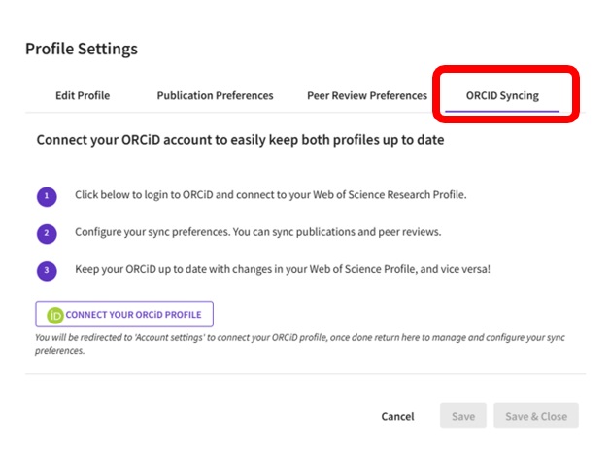Click the purple underline beneath ORCID Syncing

coord(502,112)
